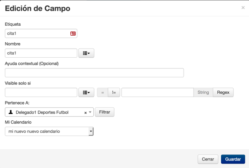The width and height of the screenshot is (249, 168).
Task: Open the Mi Calendario select dropdown
Action: coord(49,131)
